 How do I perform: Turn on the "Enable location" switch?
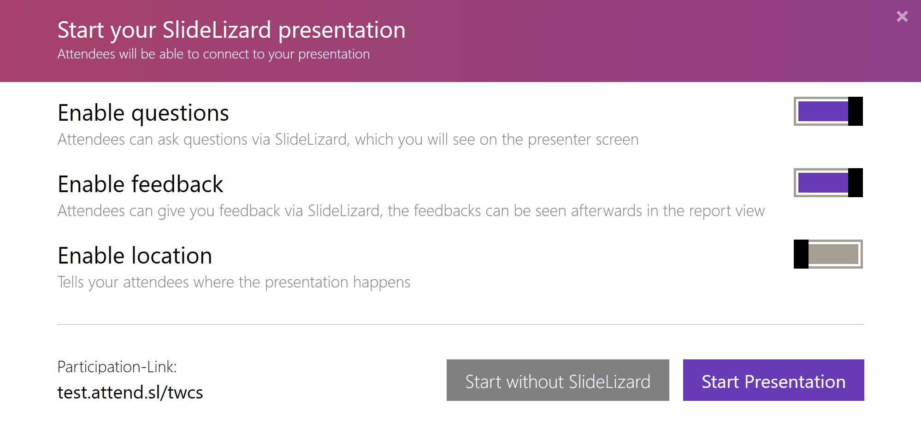pyautogui.click(x=827, y=254)
